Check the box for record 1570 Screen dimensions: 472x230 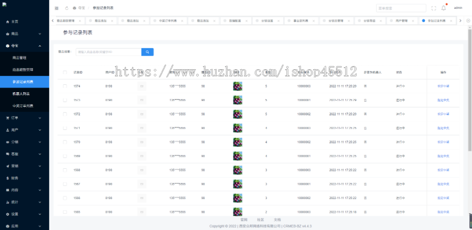click(x=65, y=142)
